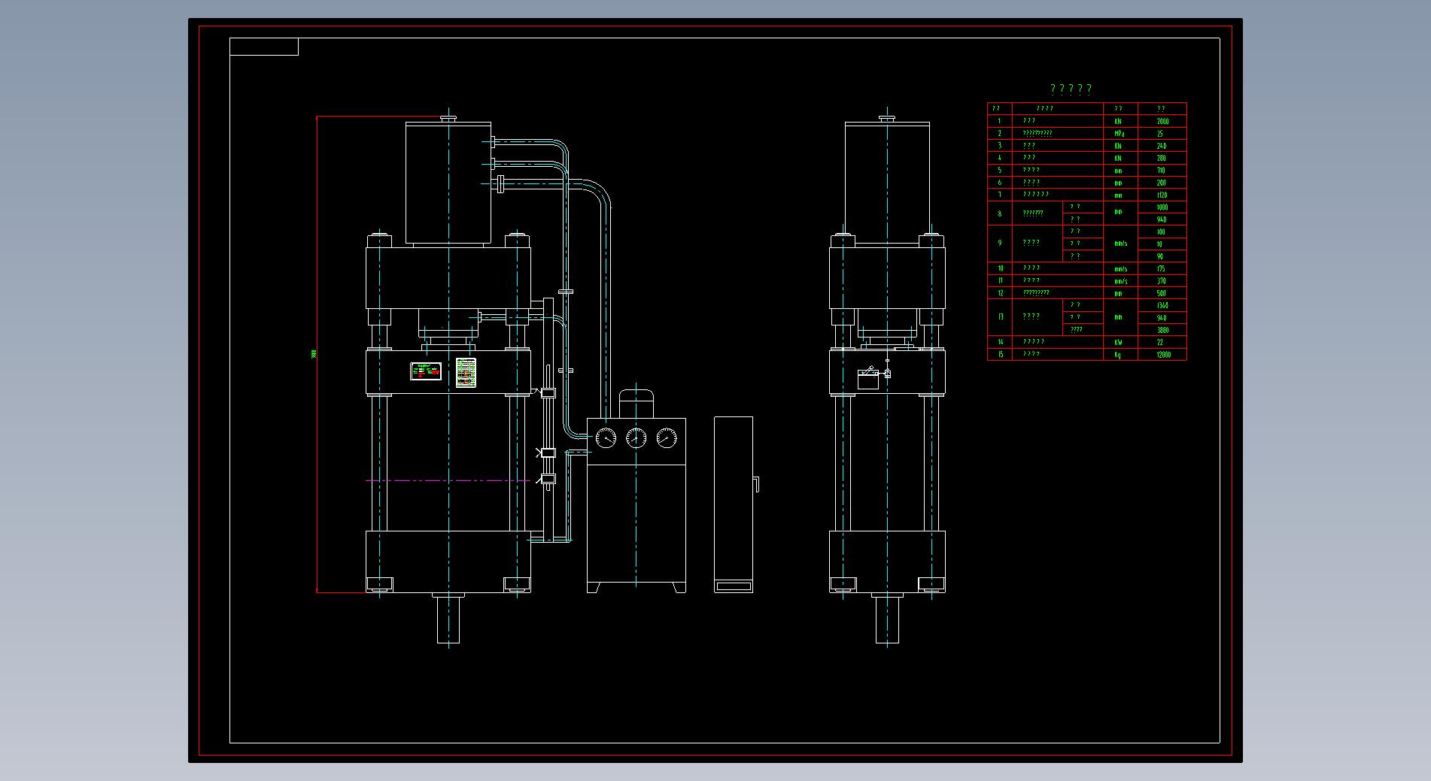Click the 280 value in row 4

coord(1162,158)
